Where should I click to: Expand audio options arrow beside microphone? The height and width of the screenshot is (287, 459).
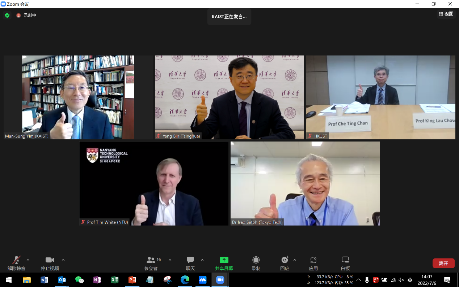click(x=28, y=260)
